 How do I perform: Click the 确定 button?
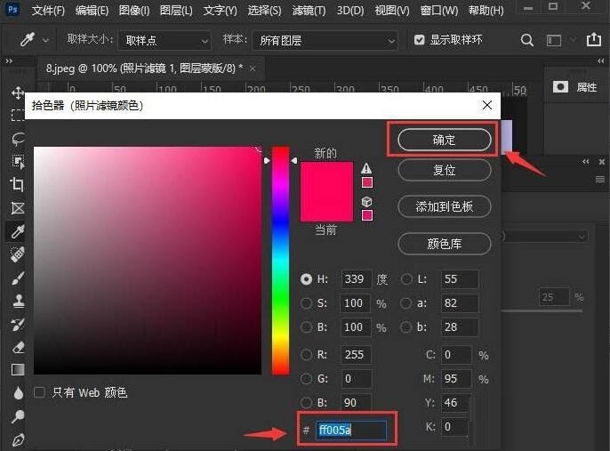click(x=445, y=140)
